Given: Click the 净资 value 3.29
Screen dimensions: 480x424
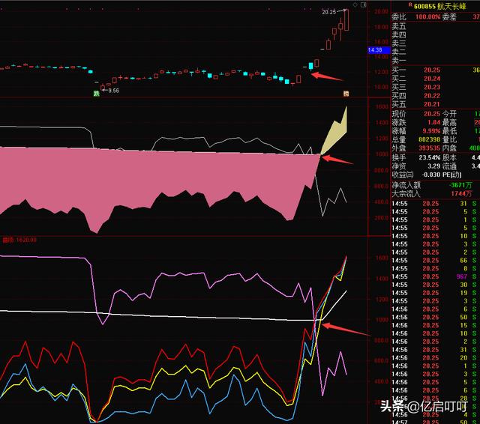Looking at the screenshot, I should click(433, 166).
